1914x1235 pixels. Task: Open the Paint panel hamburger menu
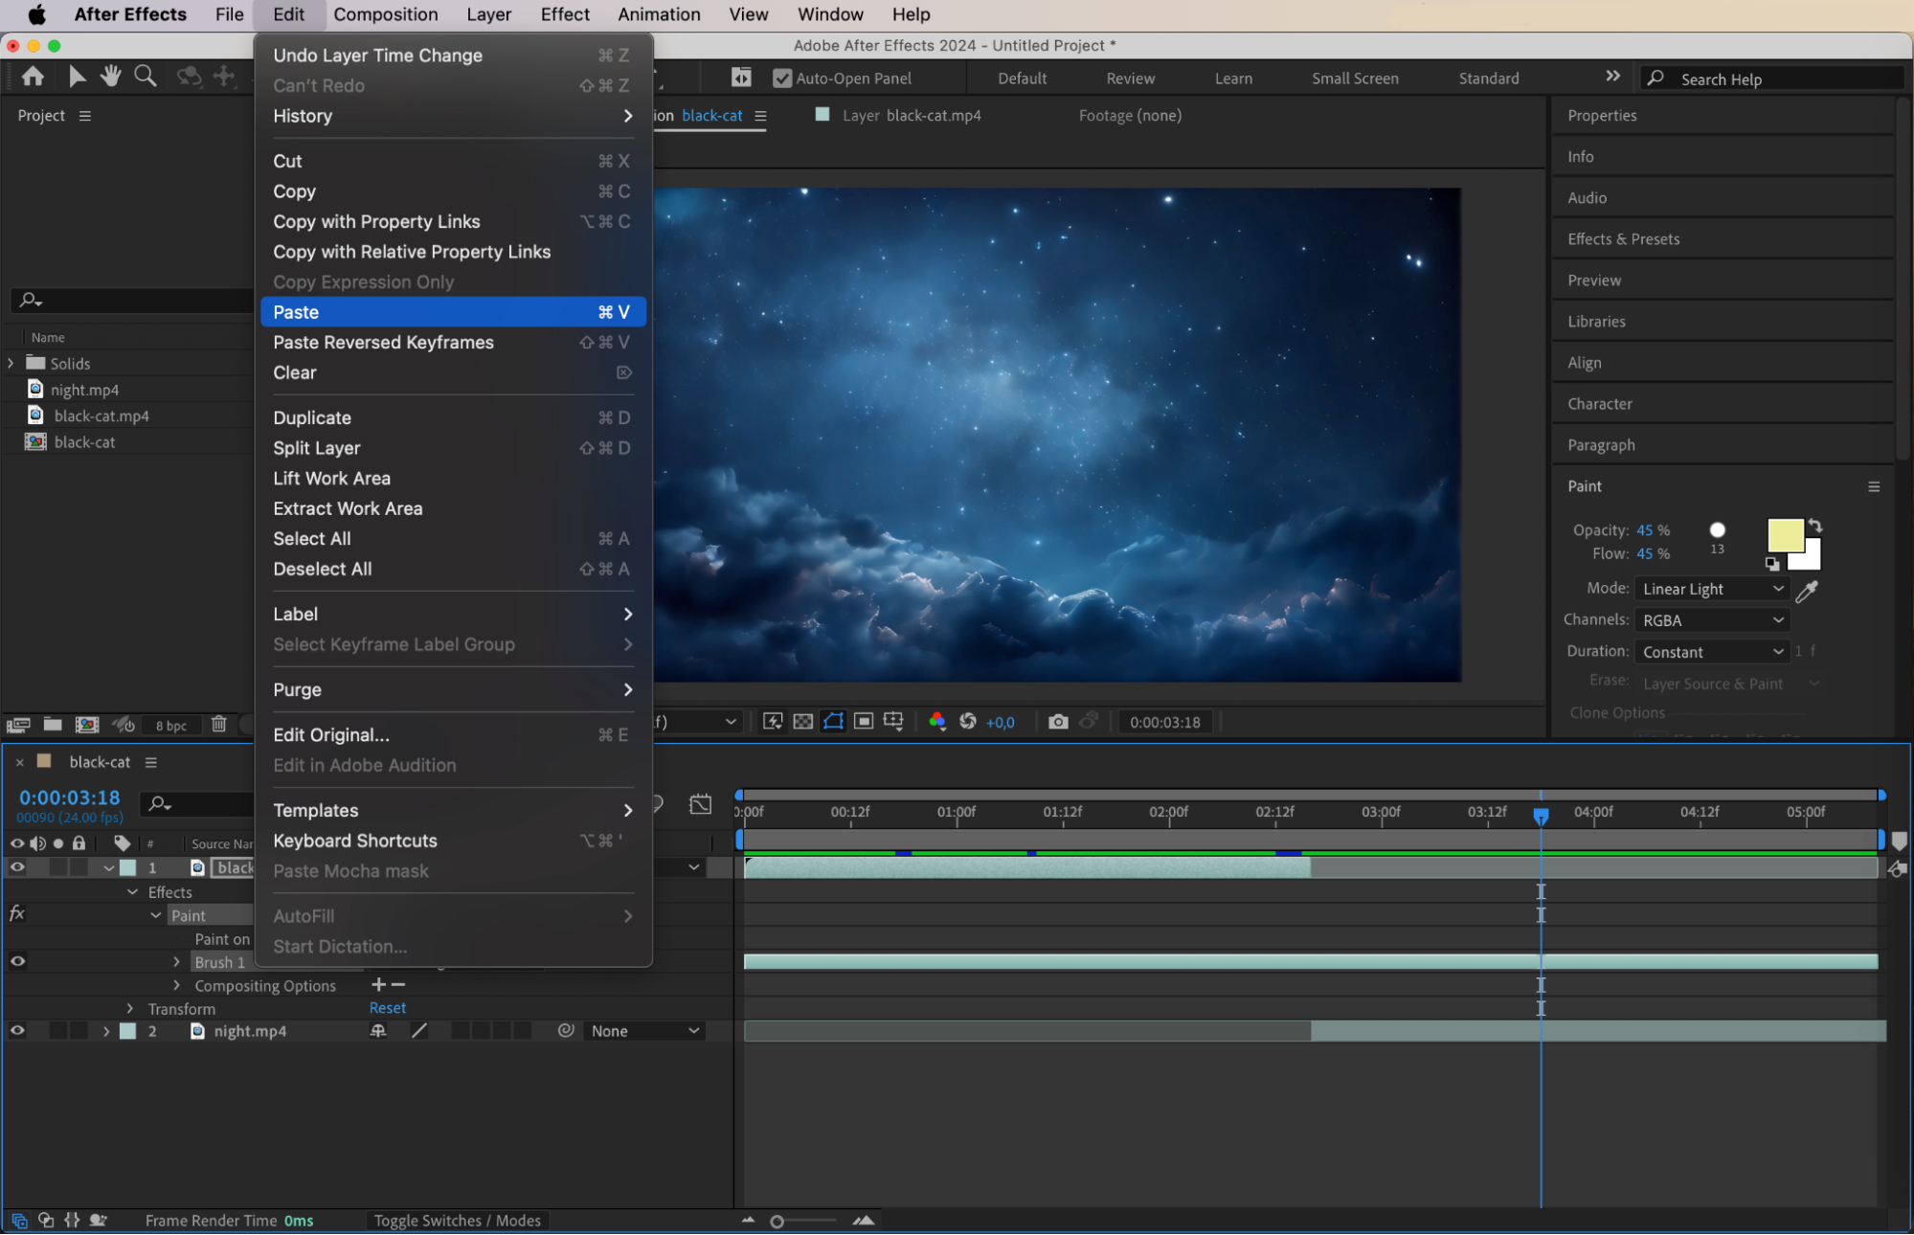[x=1874, y=486]
